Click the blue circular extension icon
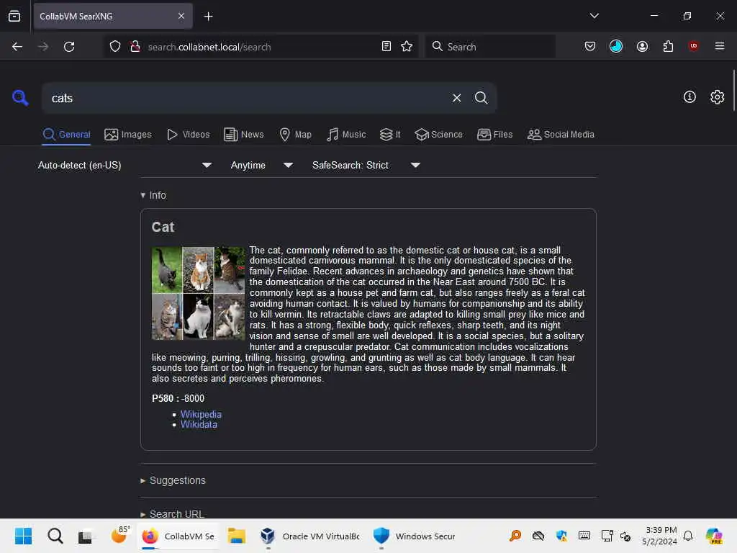The width and height of the screenshot is (737, 553). tap(616, 46)
